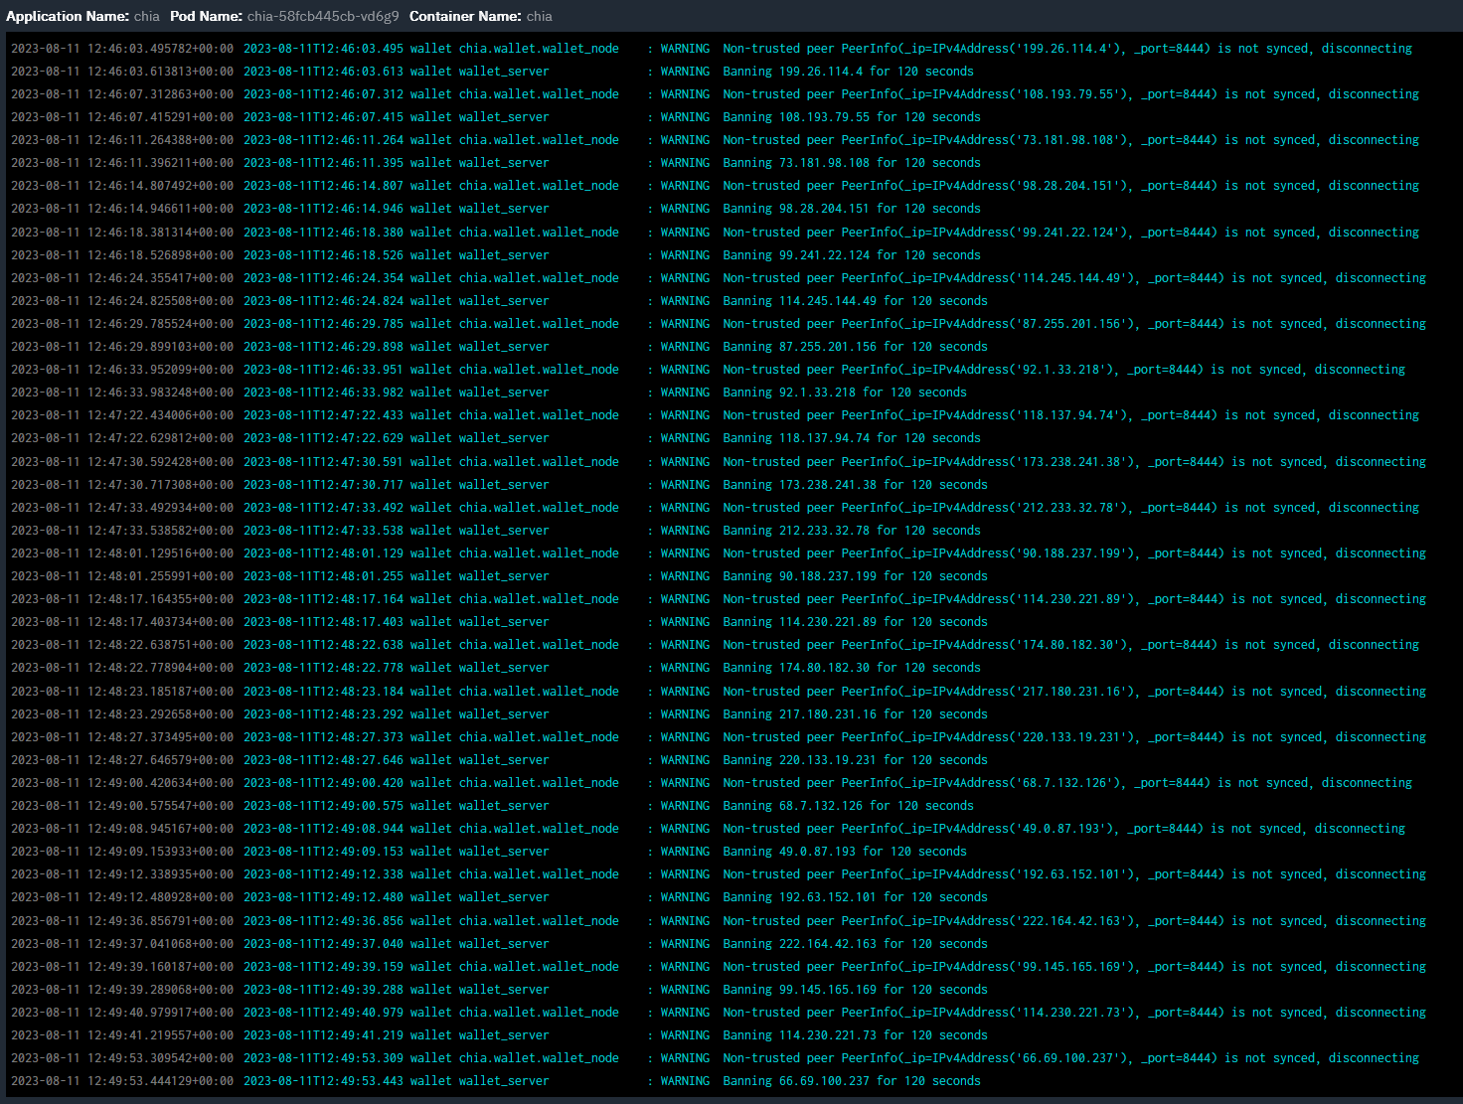Viewport: 1463px width, 1104px height.
Task: Select WARNING level in the 12:49:00.420 line
Action: (x=685, y=783)
